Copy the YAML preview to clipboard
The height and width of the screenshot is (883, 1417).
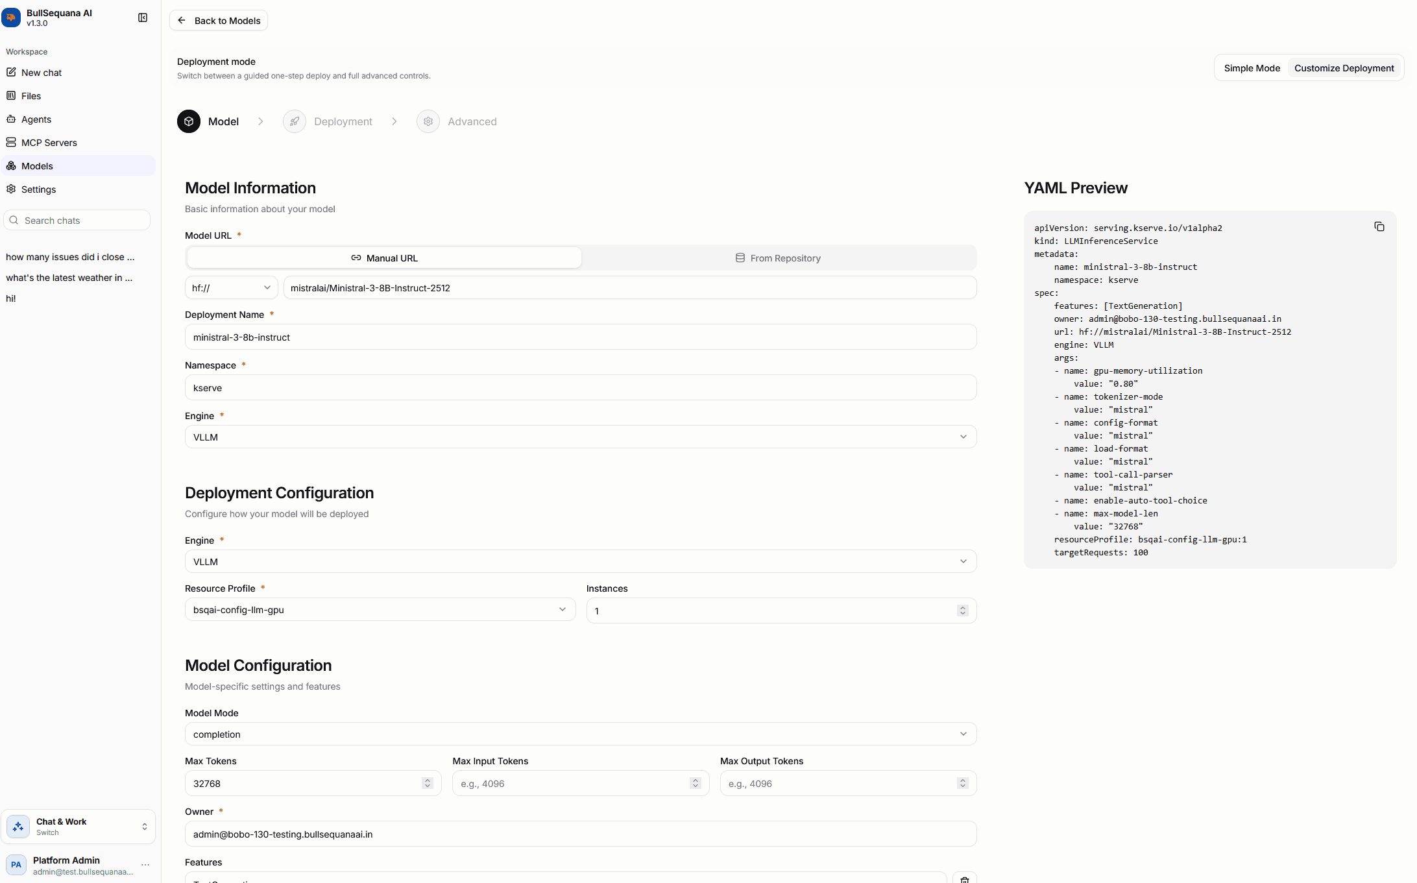click(1379, 226)
